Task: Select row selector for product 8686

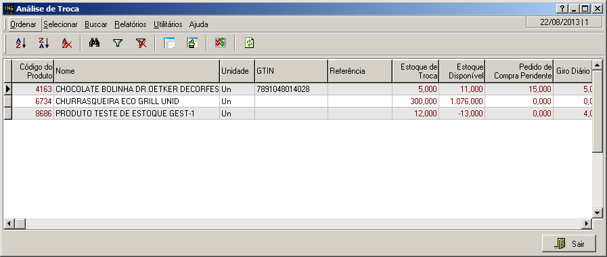Action: click(x=8, y=114)
